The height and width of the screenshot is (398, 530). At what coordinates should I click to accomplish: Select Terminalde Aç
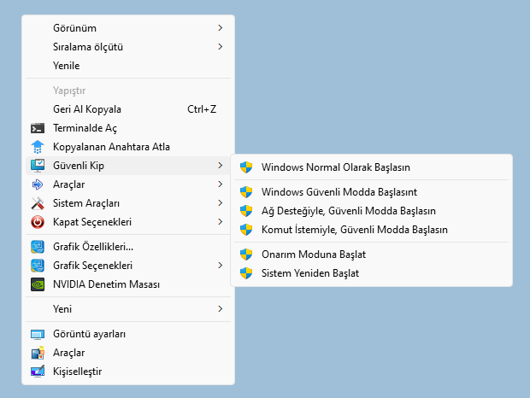coord(128,128)
